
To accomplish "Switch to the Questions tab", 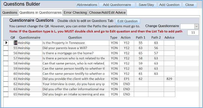I will pos(10,12).
